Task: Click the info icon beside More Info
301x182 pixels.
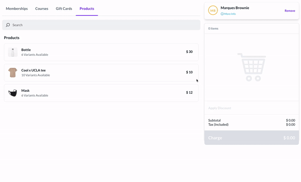Action: [222, 14]
